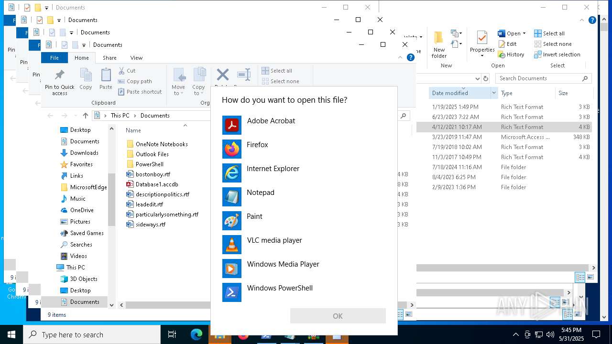The height and width of the screenshot is (344, 612).
Task: Select Internet Explorer in the open-with list
Action: pyautogui.click(x=304, y=173)
